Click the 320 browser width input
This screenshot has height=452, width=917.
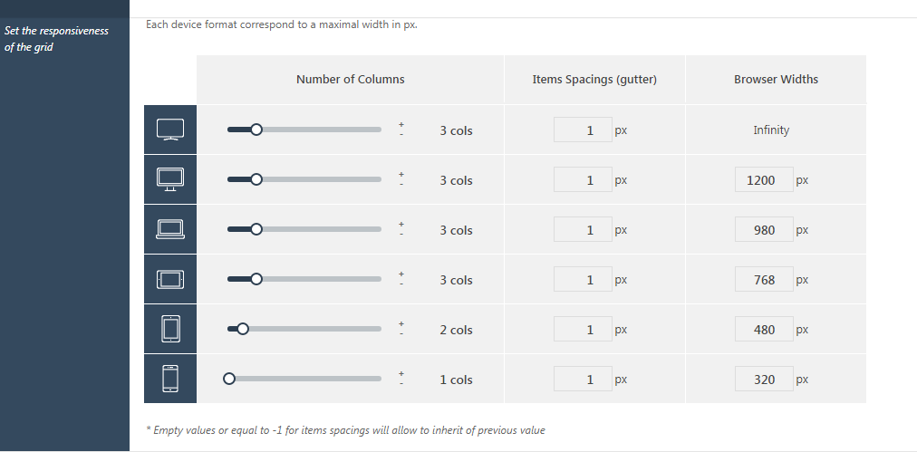(x=764, y=379)
